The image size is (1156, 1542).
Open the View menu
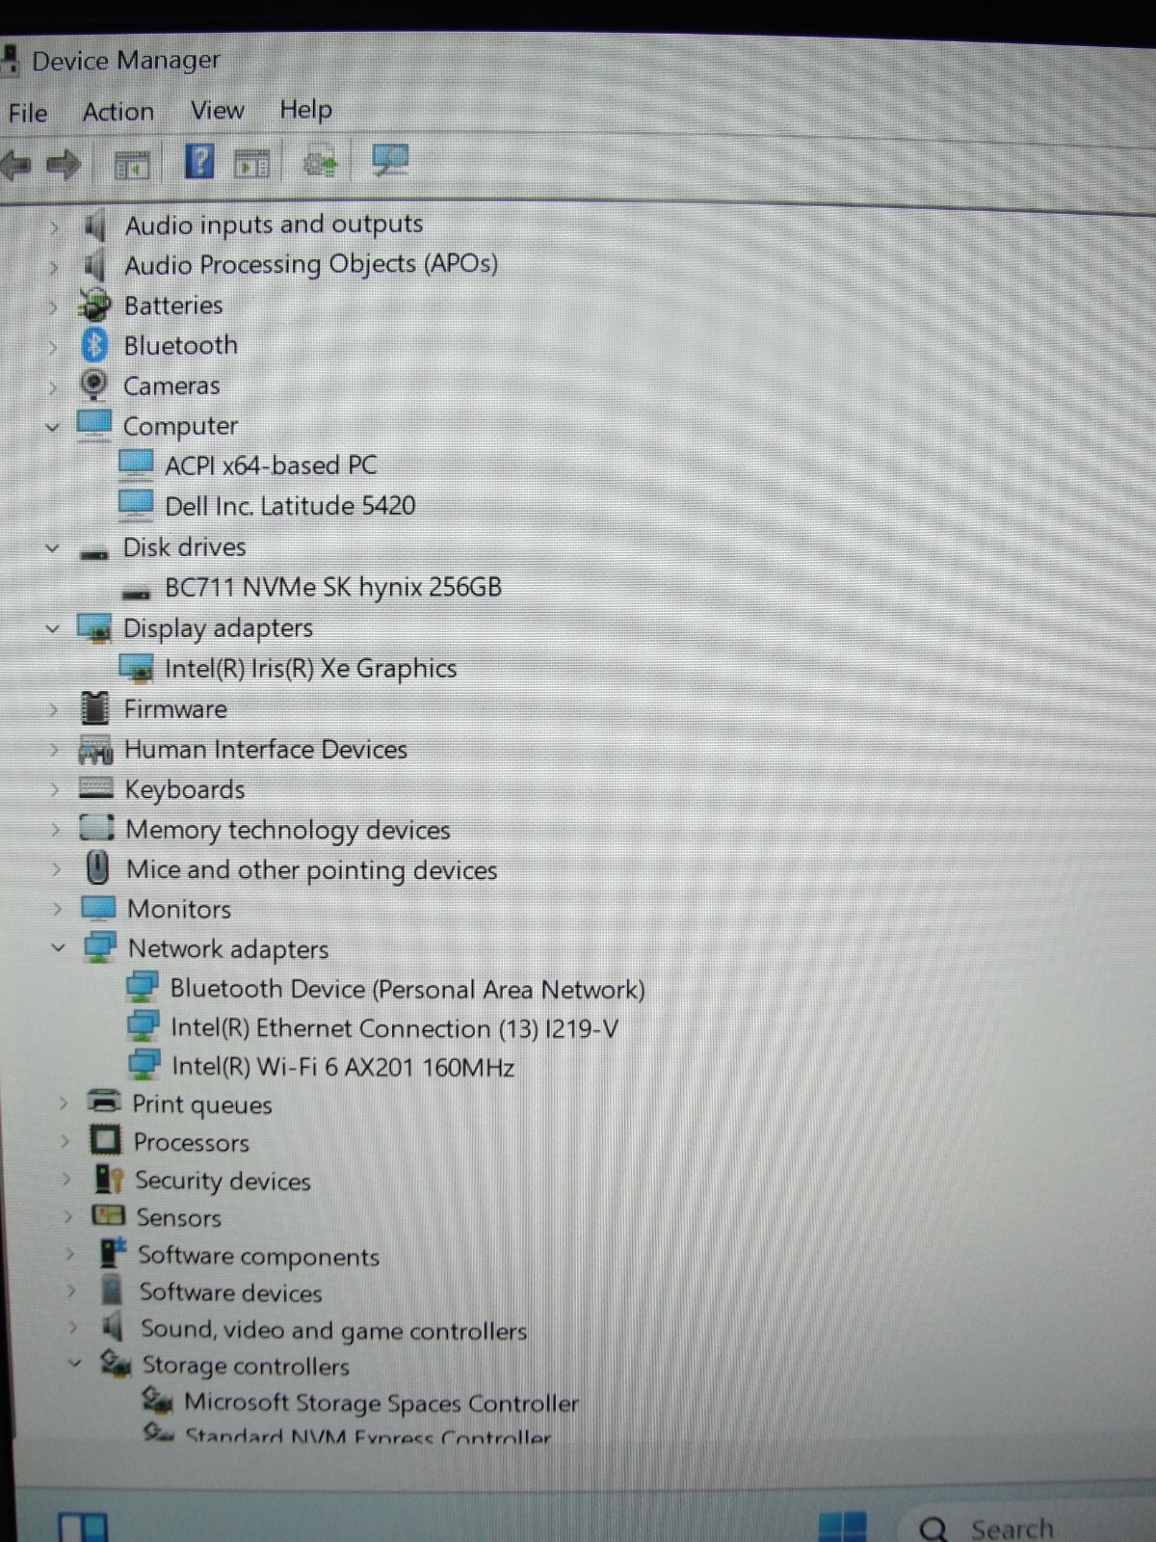click(217, 110)
